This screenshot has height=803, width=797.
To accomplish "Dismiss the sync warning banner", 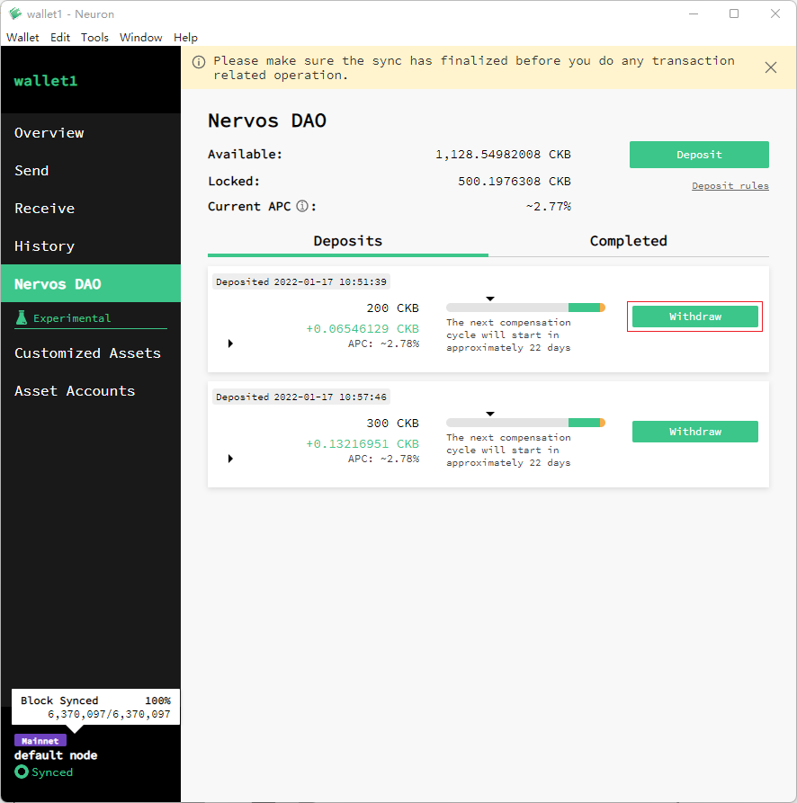I will click(770, 67).
